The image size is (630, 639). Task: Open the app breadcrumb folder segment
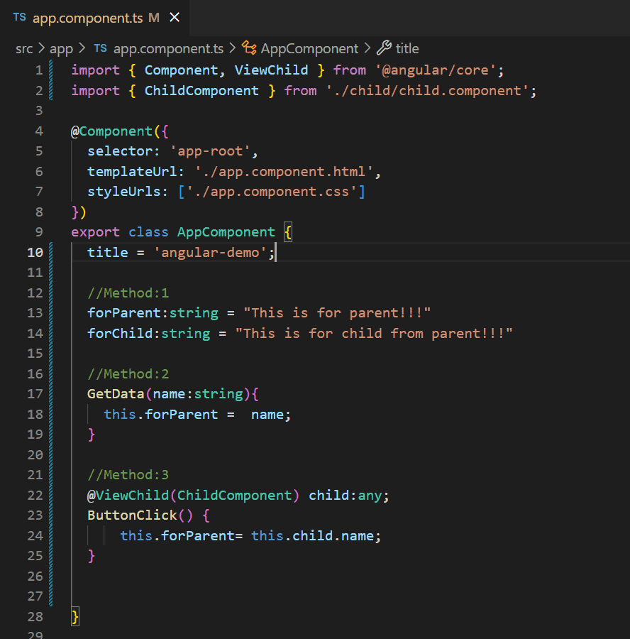click(x=61, y=49)
